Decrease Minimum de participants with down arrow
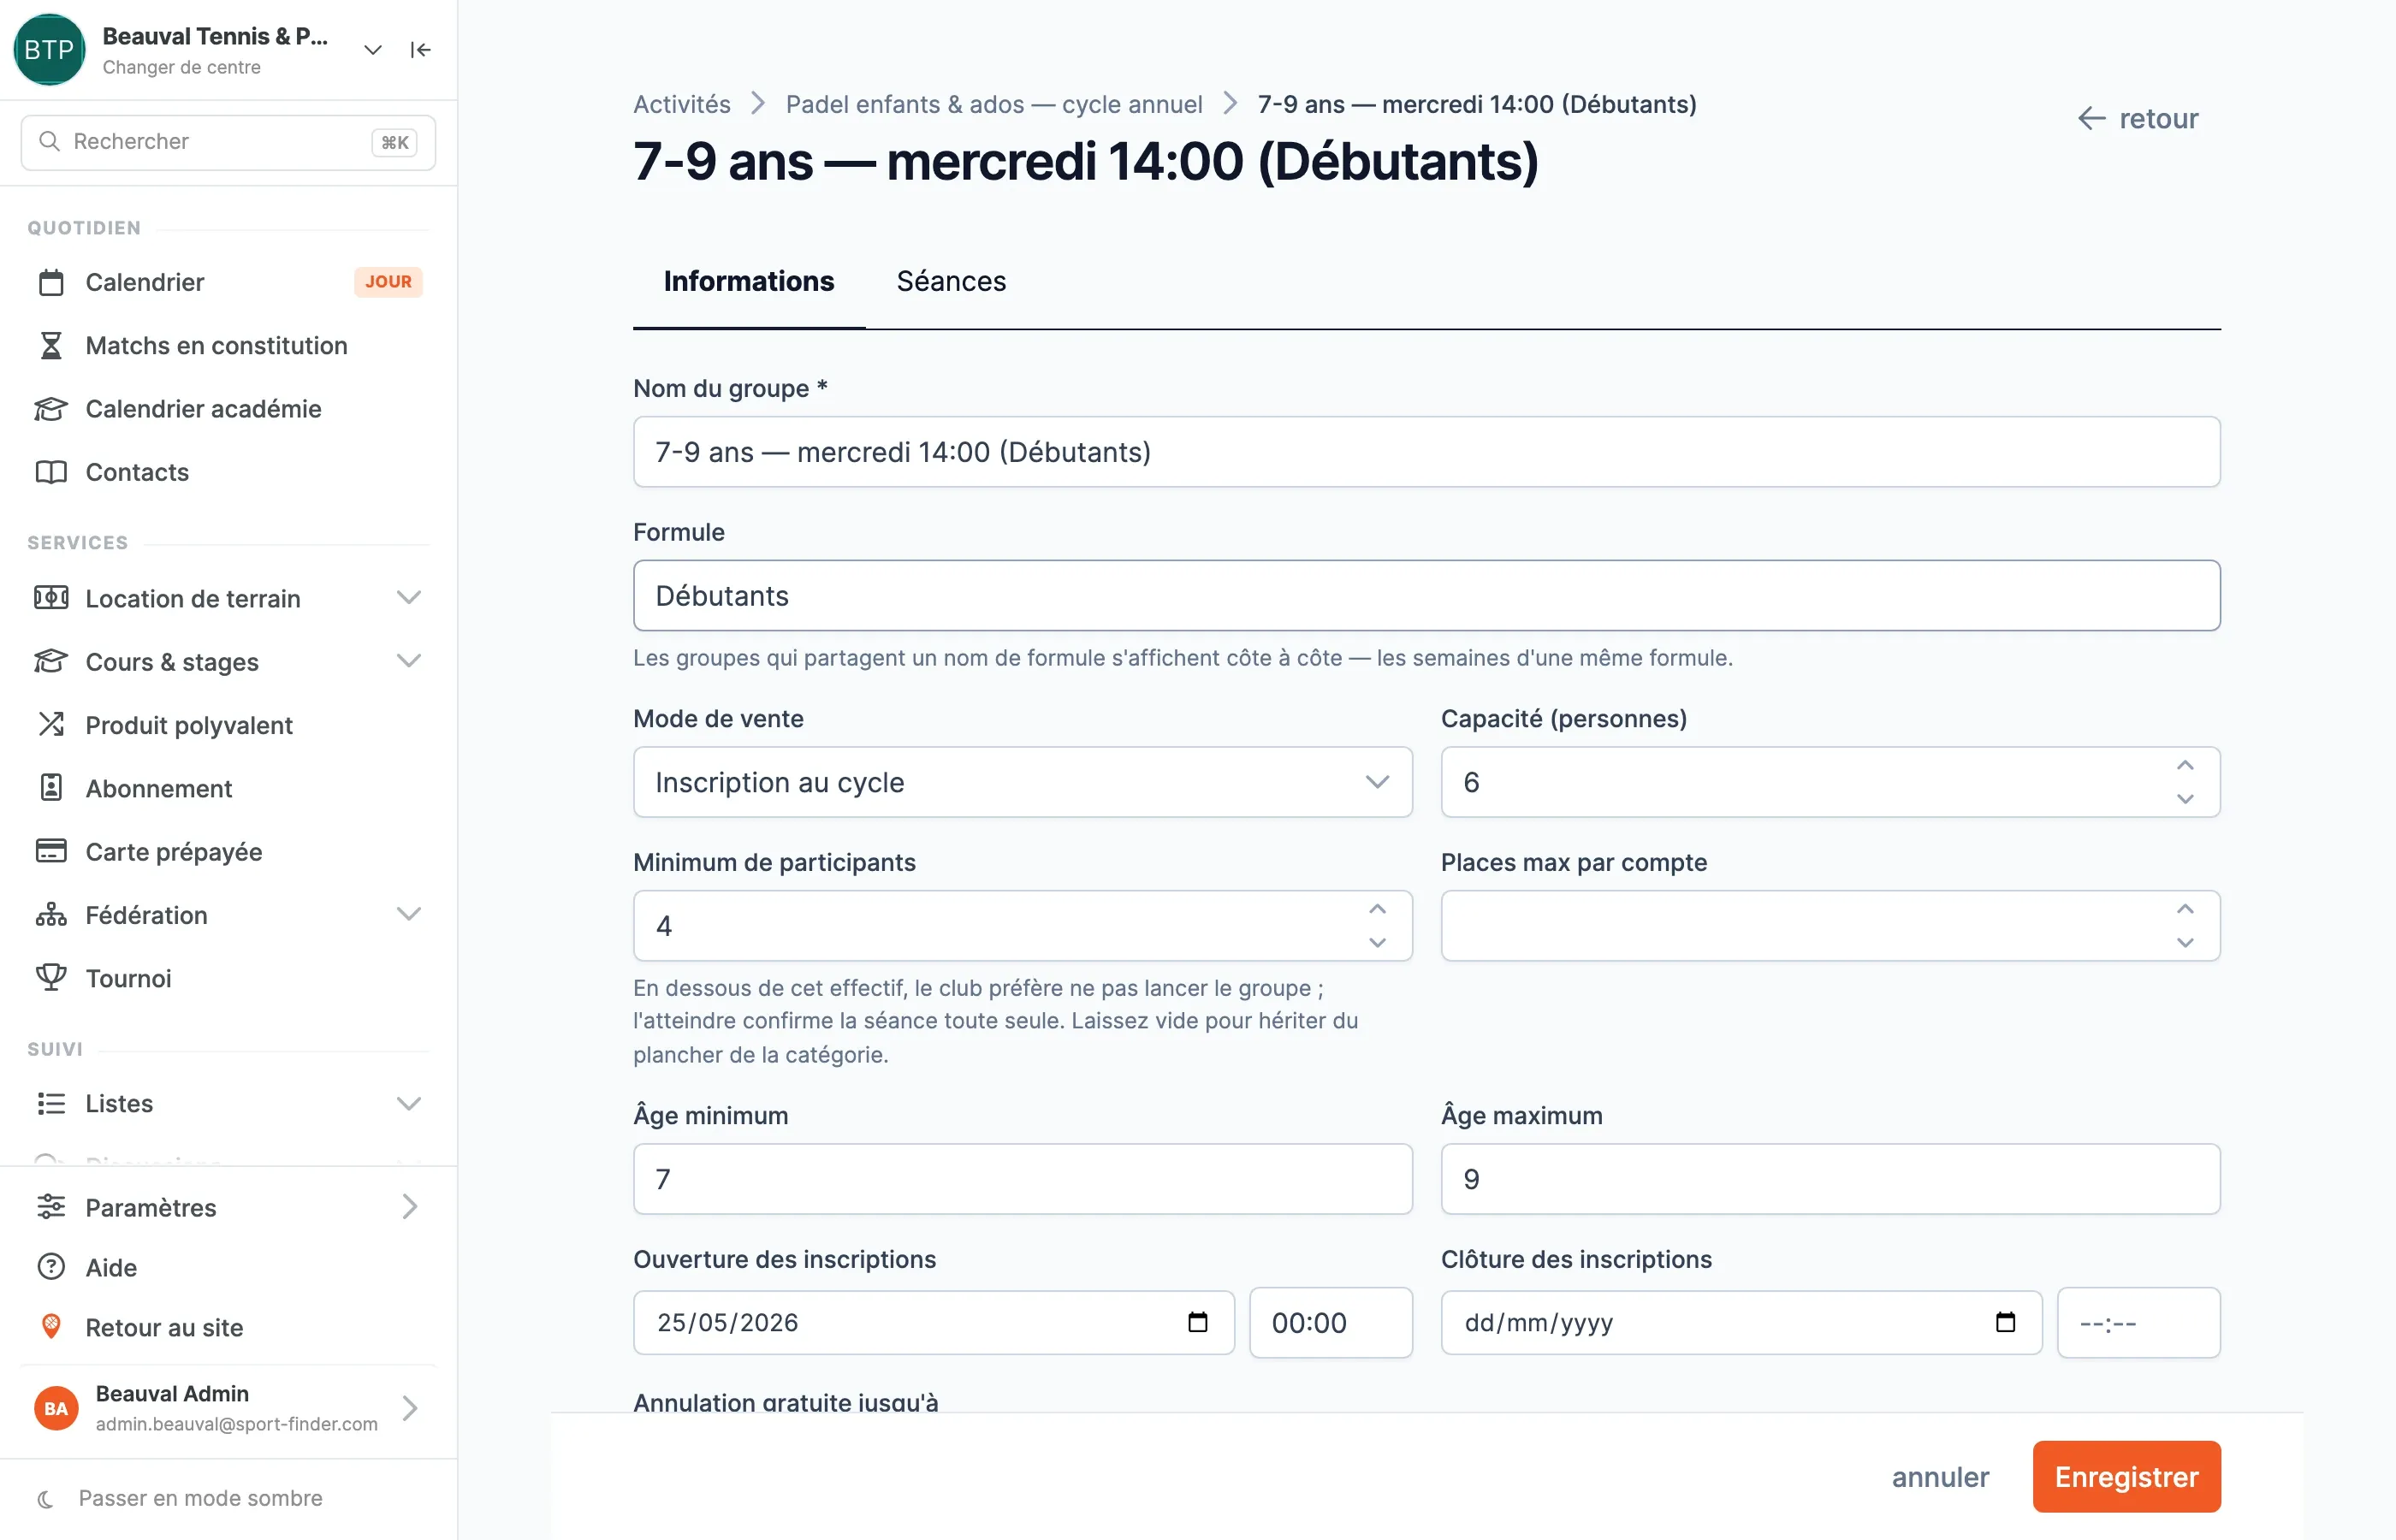Image resolution: width=2396 pixels, height=1540 pixels. pyautogui.click(x=1377, y=943)
